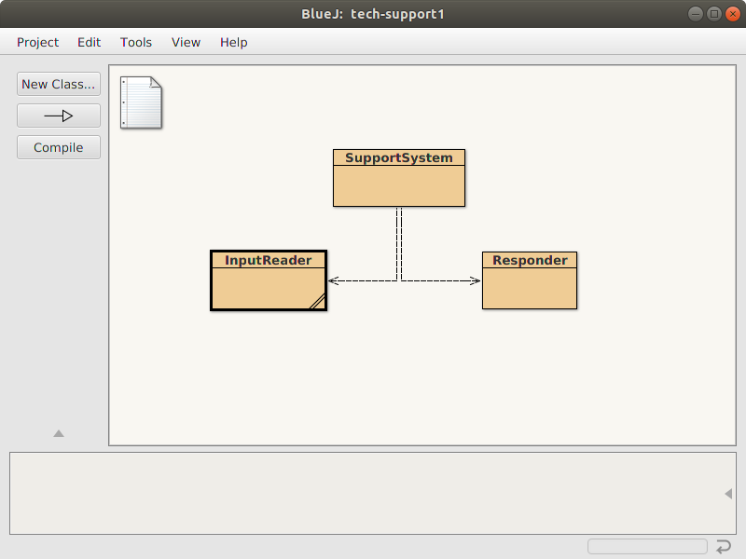Collapse the lower panel with the triangle

point(58,432)
